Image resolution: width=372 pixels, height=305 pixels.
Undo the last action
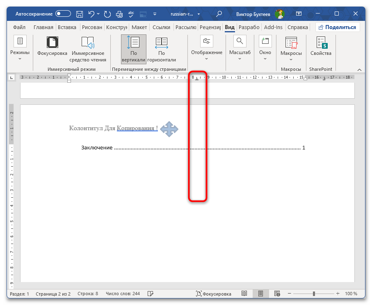pyautogui.click(x=91, y=14)
